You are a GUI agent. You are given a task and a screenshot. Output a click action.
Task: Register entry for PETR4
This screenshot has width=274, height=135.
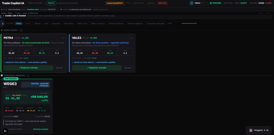(x=28, y=68)
